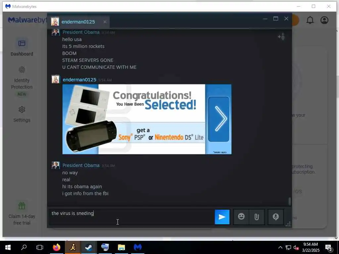
Task: Invite friend to voice chat icon
Action: pyautogui.click(x=281, y=37)
